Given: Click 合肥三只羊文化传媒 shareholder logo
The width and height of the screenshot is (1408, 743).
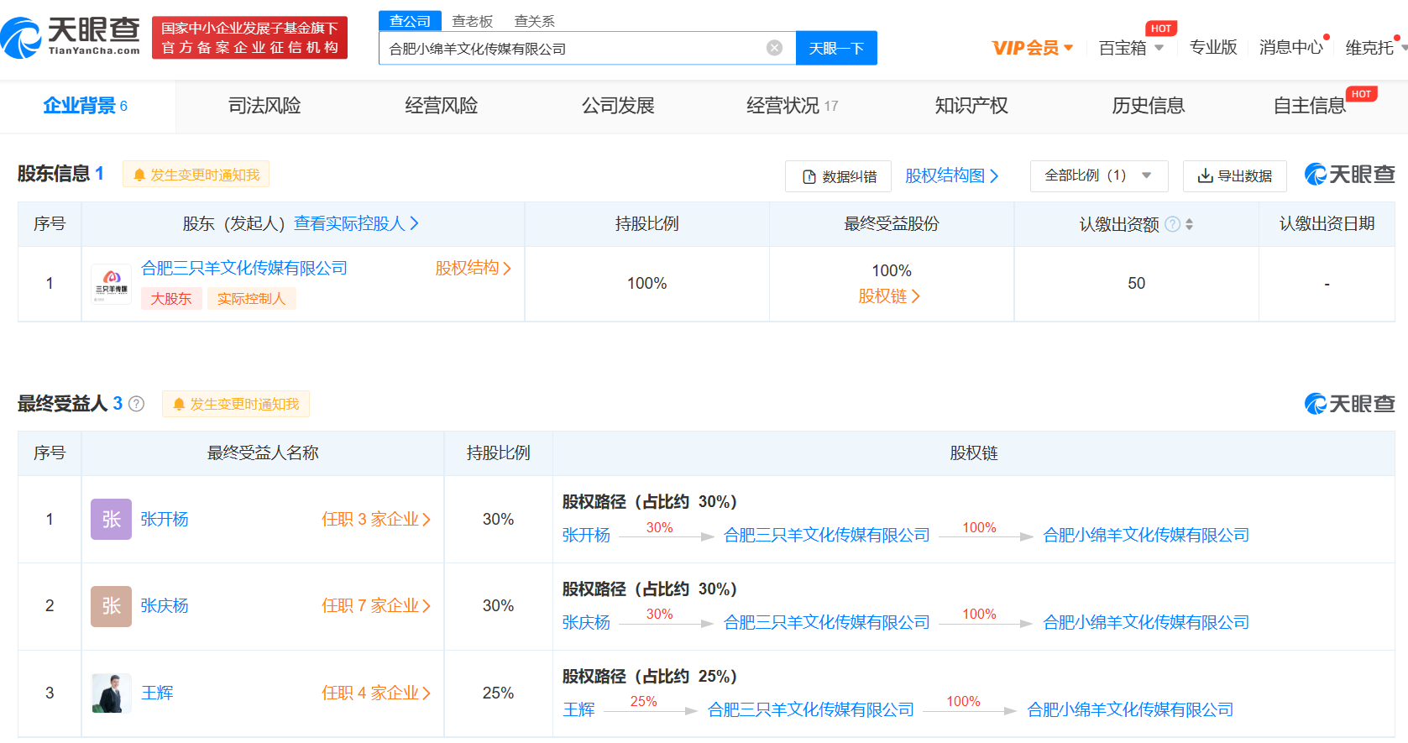Looking at the screenshot, I should [112, 284].
